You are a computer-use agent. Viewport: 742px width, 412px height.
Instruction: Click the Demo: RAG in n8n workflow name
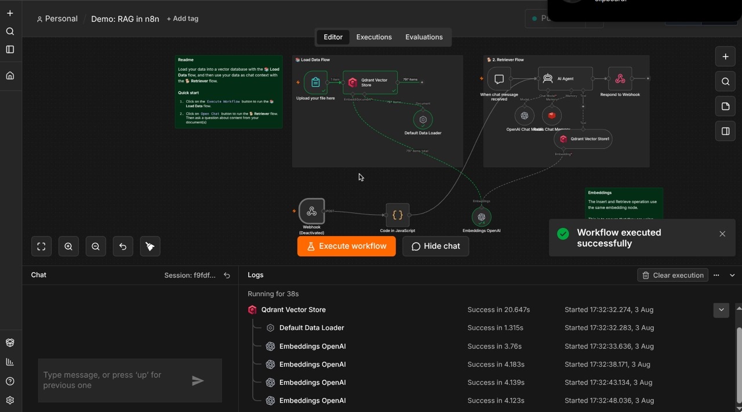click(x=125, y=19)
